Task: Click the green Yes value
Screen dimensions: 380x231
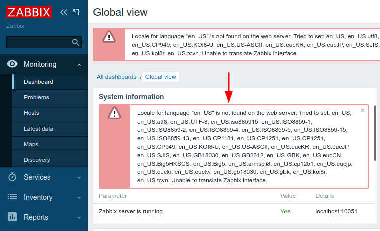Action: (x=285, y=211)
